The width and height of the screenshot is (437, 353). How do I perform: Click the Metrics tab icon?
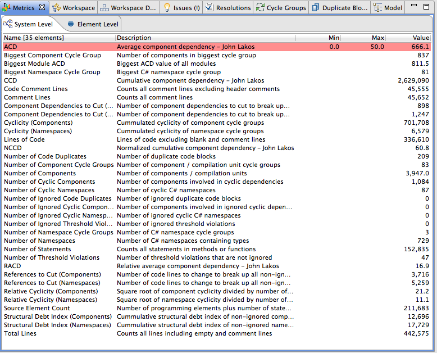coord(6,7)
